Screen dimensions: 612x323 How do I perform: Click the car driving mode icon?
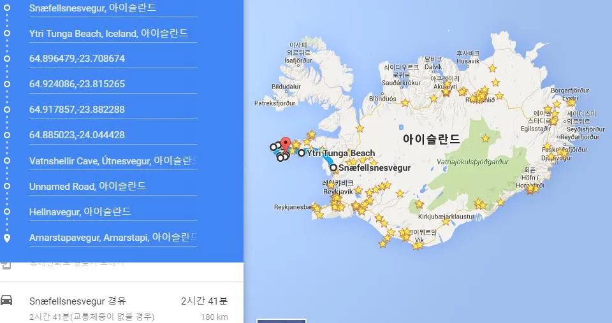point(7,301)
